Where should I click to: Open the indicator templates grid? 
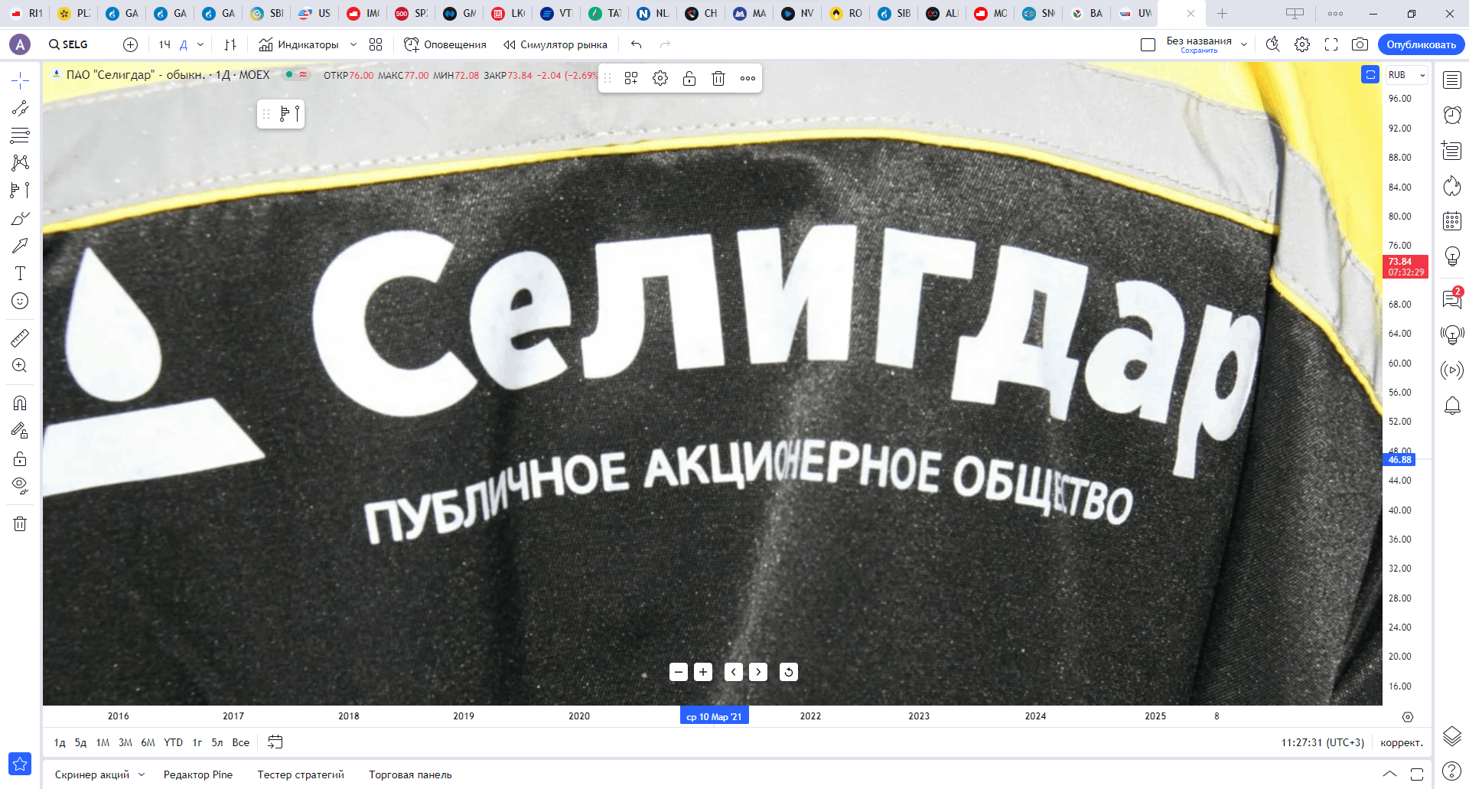tap(376, 44)
